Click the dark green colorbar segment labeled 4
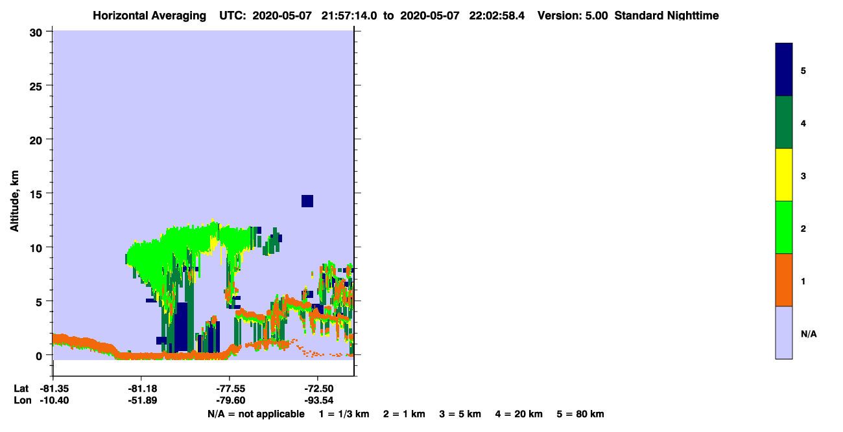This screenshot has width=843, height=432. coord(784,122)
